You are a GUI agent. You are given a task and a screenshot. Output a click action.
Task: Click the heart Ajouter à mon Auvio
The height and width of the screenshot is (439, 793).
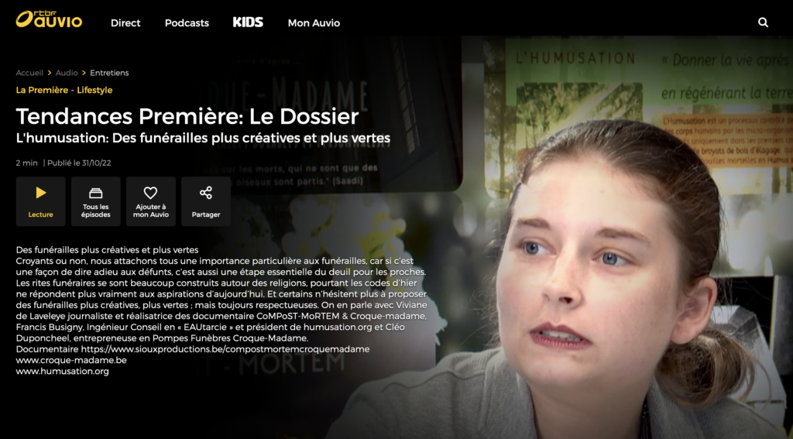click(151, 201)
